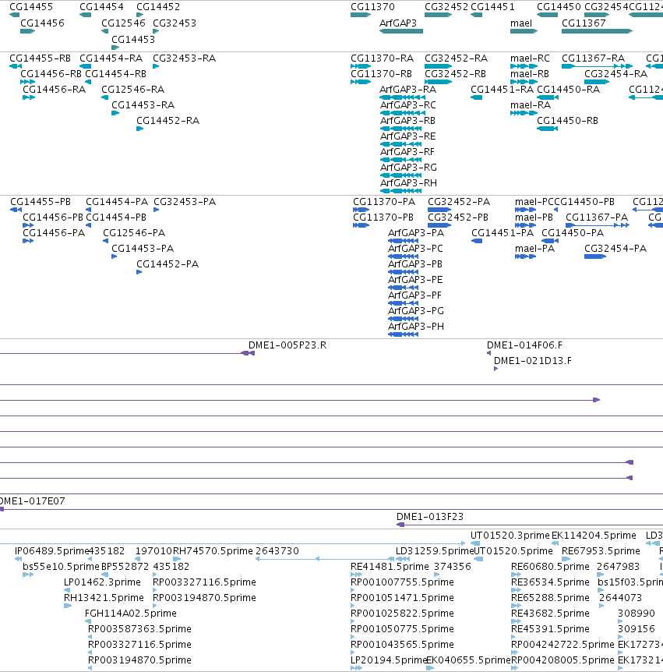Select the DME1-005P23.R BAC end label

click(x=287, y=345)
